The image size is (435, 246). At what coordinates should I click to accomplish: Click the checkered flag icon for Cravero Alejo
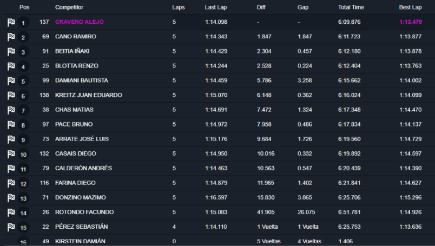(x=11, y=23)
